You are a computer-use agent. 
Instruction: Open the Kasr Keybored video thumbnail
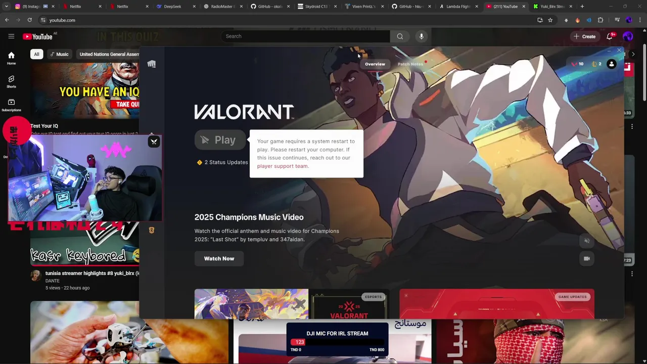point(84,244)
